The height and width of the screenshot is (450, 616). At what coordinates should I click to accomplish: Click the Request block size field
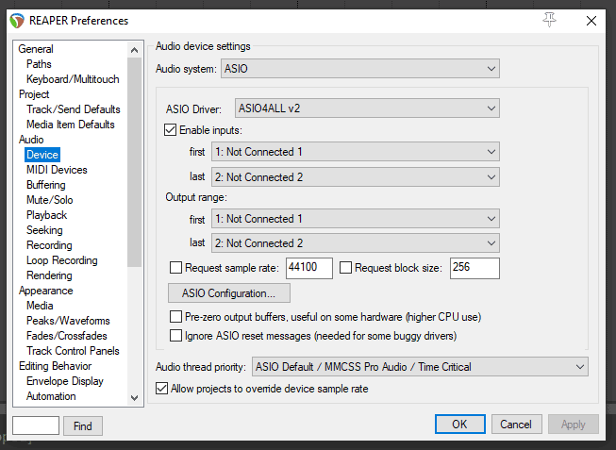point(474,268)
